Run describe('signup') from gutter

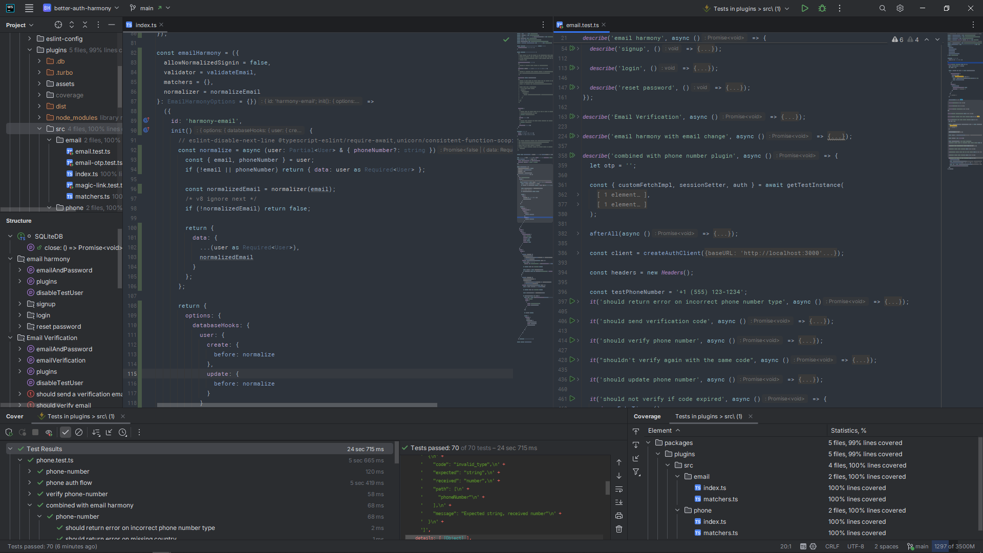tap(572, 48)
